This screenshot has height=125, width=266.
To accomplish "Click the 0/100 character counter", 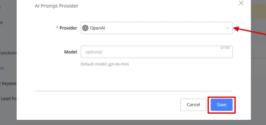I will tap(225, 48).
